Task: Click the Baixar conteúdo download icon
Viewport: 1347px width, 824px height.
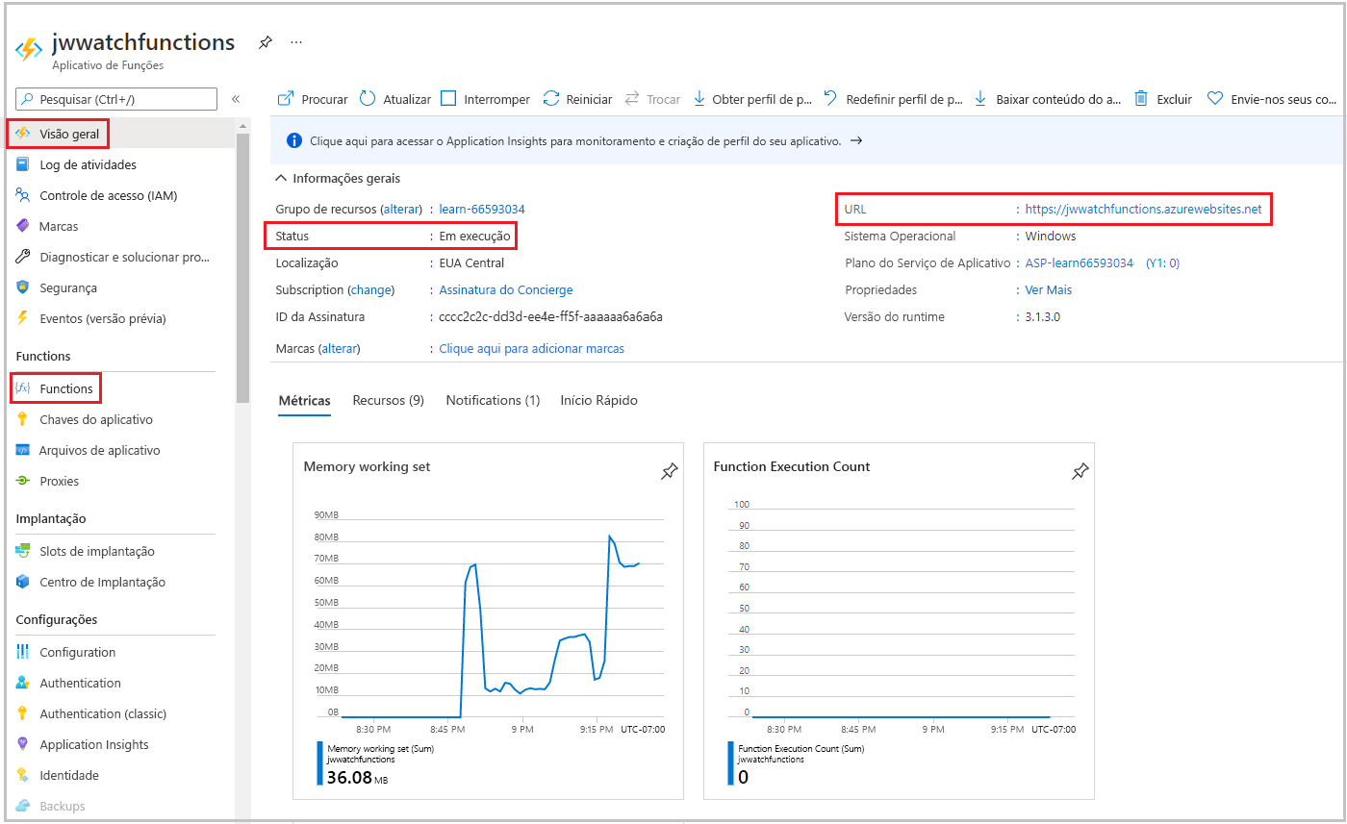Action: 980,98
